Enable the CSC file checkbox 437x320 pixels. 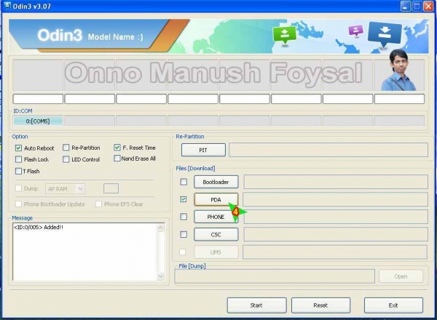coord(184,234)
